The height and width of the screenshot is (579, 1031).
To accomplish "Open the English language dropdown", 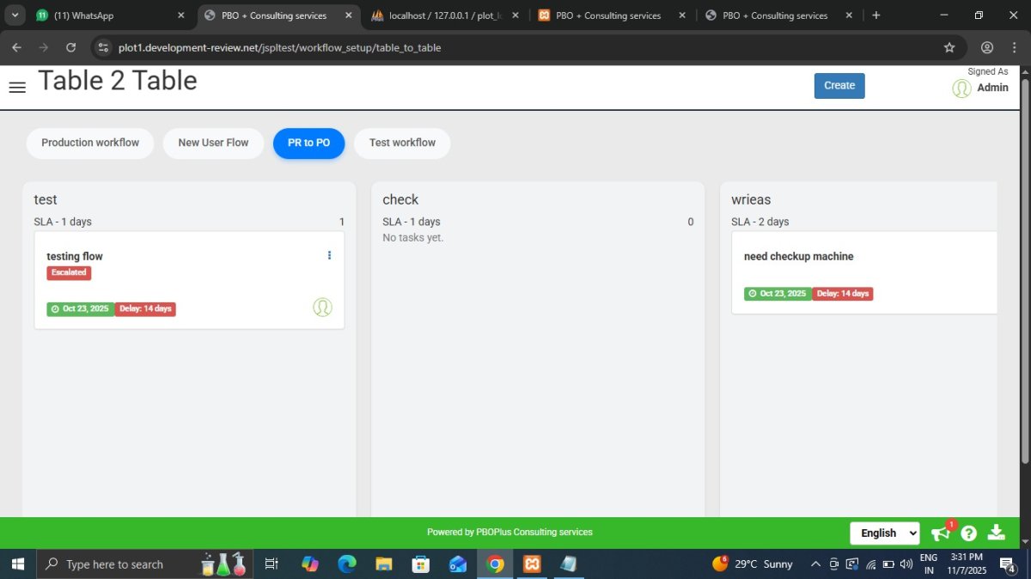I will (x=884, y=533).
